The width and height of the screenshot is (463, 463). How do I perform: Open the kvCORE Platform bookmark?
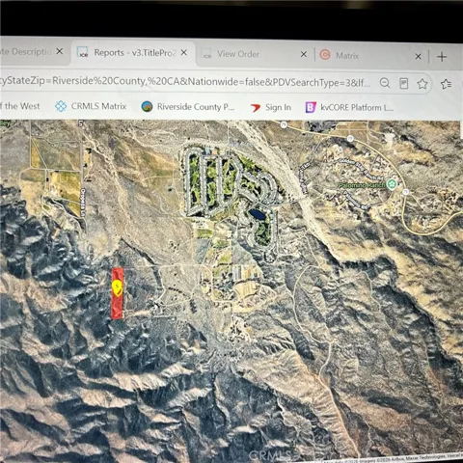pos(349,107)
